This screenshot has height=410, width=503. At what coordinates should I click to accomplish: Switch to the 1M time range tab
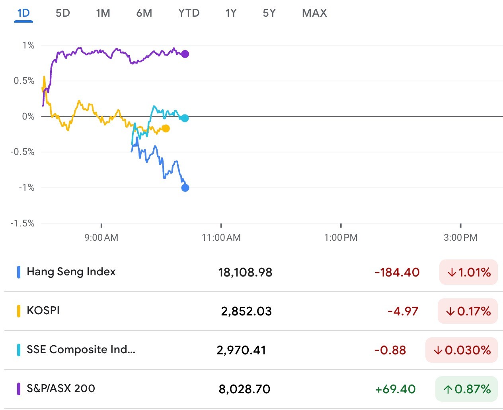point(103,13)
